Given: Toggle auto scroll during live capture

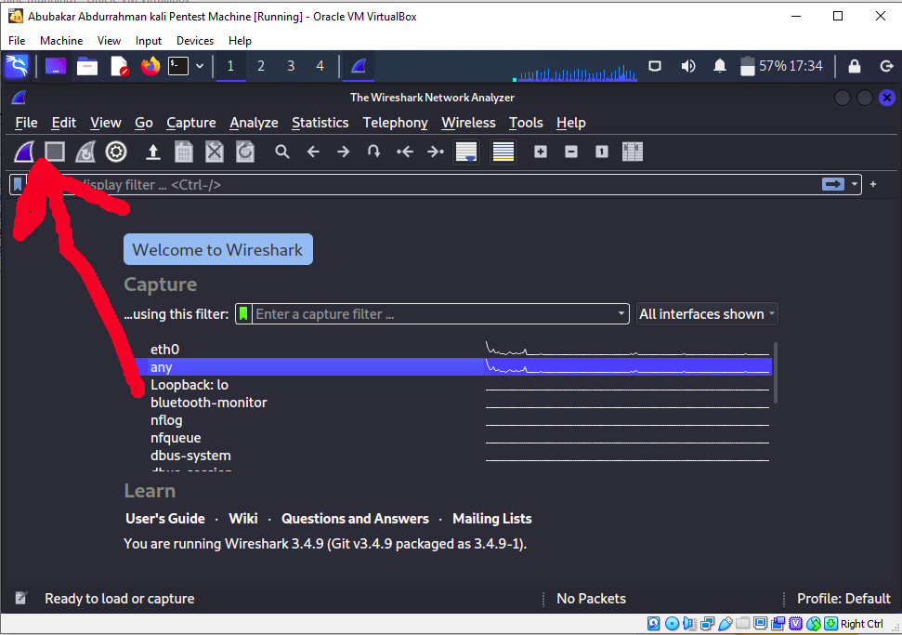Looking at the screenshot, I should [466, 152].
